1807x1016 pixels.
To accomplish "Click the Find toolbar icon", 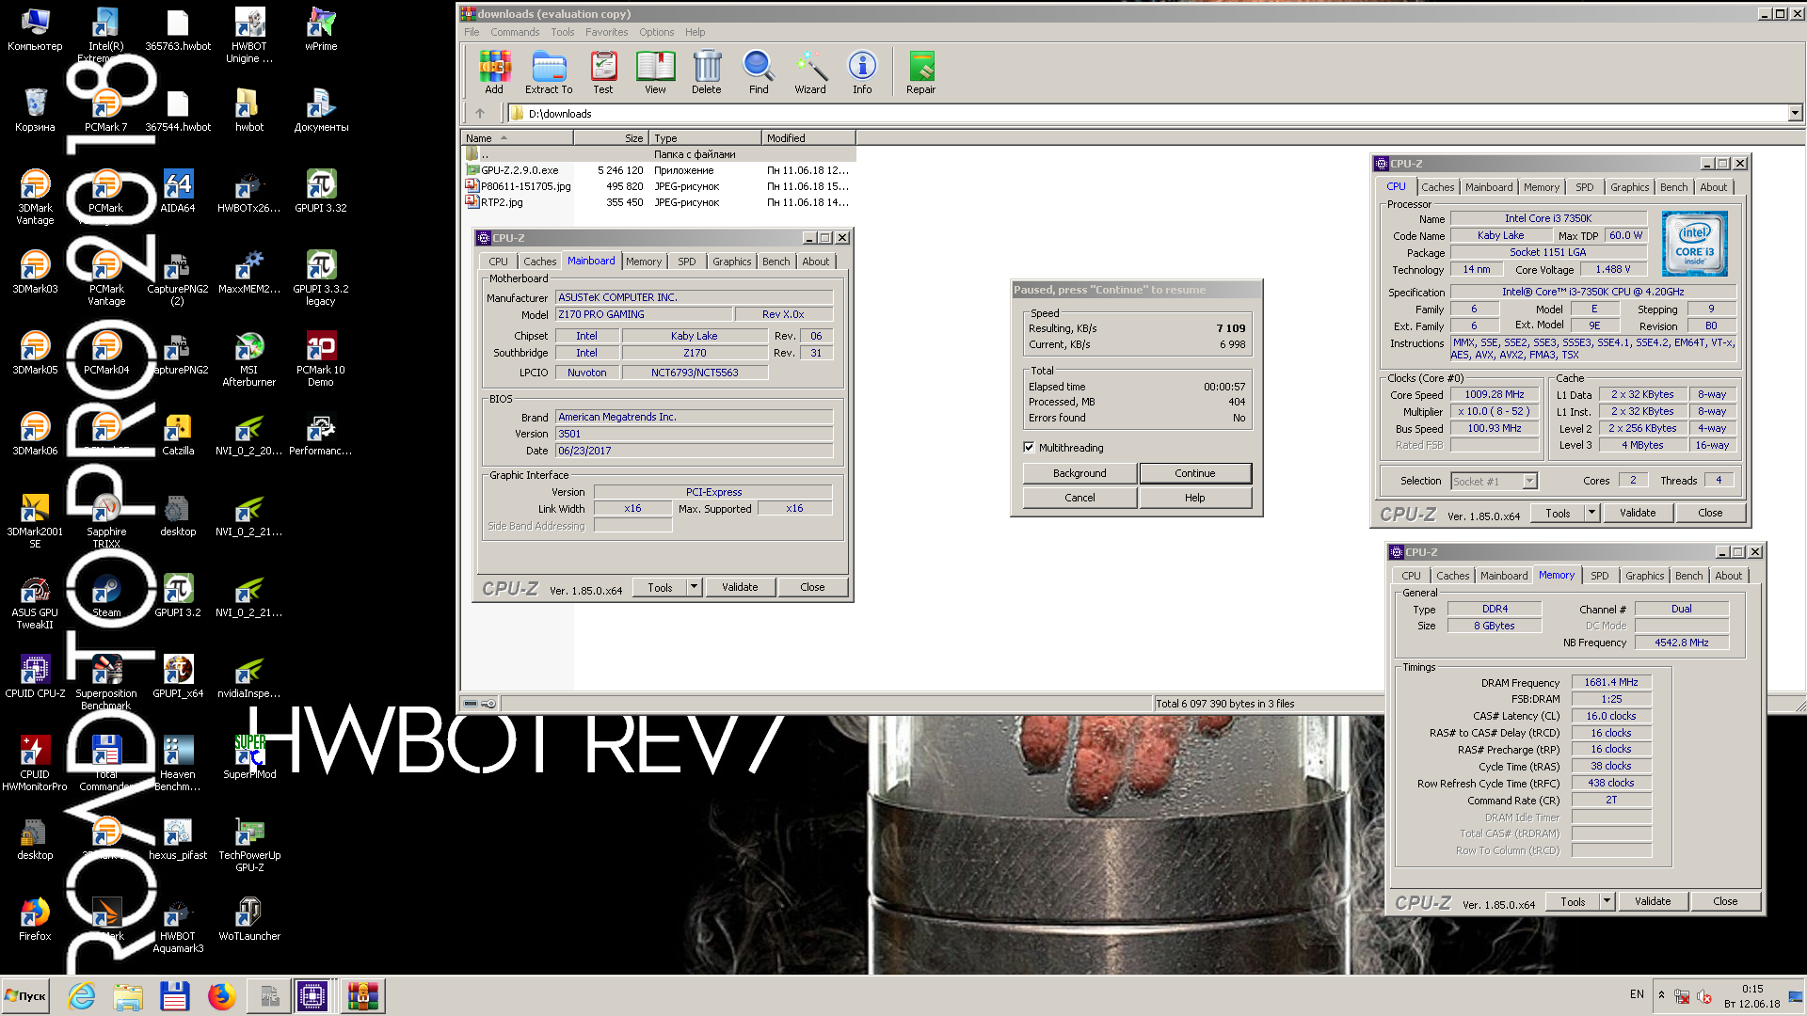I will point(759,72).
